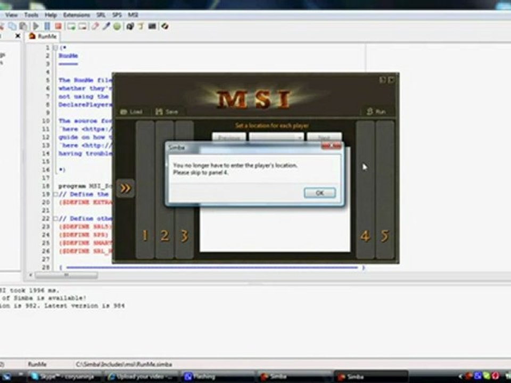Click the 'Latest version is 984' debug text
511x383 pixels.
pyautogui.click(x=85, y=306)
